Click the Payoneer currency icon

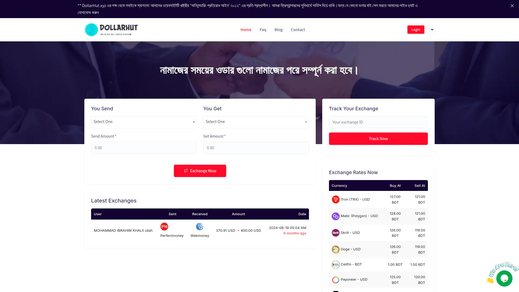335,280
